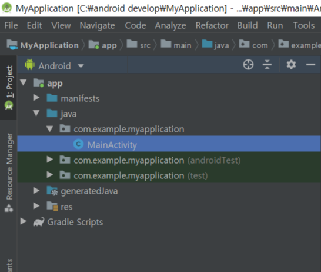Screen dimensions: 321x272
Task: Select the MainActivity row text
Action: pyautogui.click(x=112, y=145)
